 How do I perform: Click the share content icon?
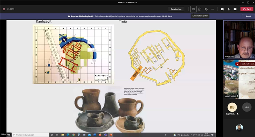pyautogui.click(x=235, y=9)
